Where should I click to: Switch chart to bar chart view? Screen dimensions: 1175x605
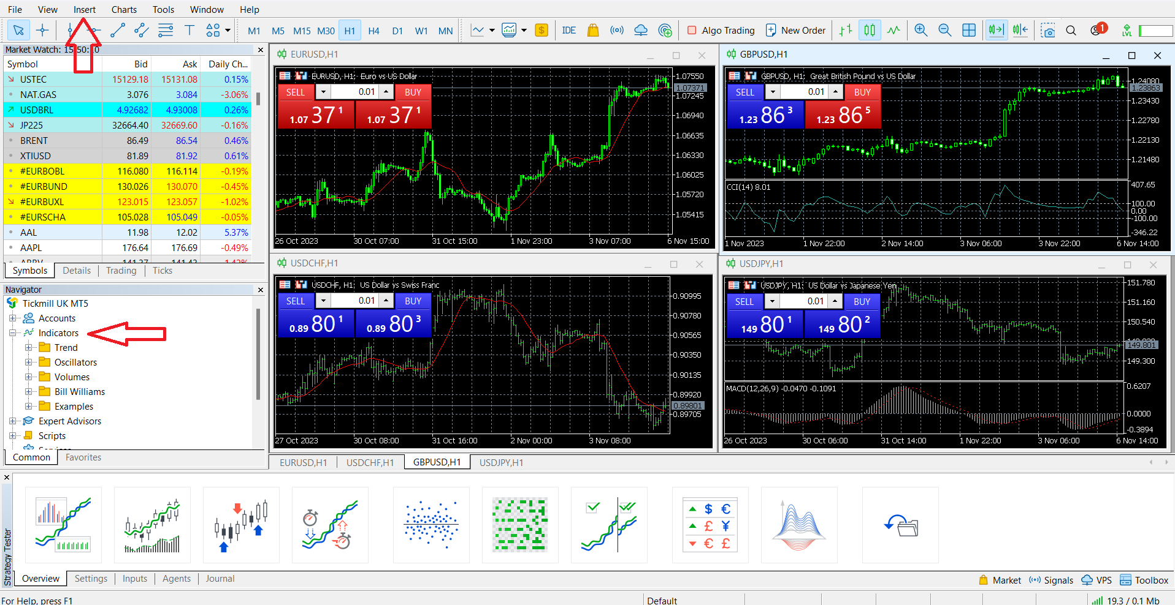tap(846, 30)
